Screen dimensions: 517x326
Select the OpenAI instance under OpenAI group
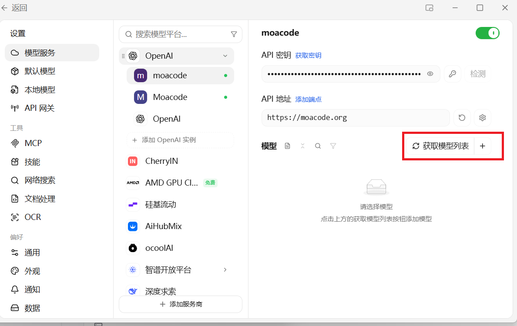(x=180, y=119)
